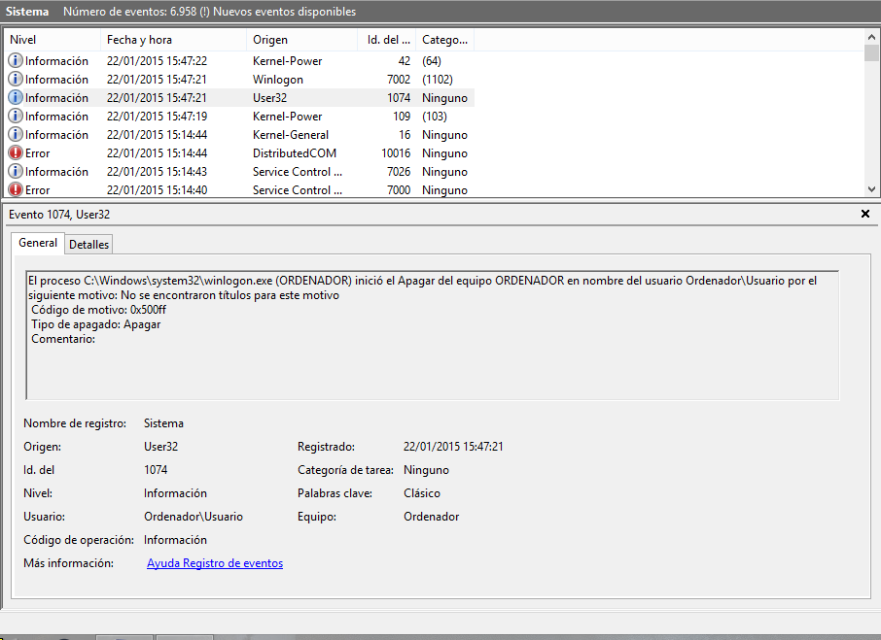Click the Equipo value Ordenador

(x=431, y=517)
